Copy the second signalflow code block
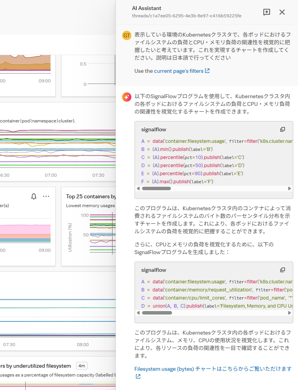Image resolution: width=298 pixels, height=390 pixels. (282, 270)
